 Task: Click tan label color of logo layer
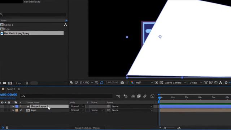click(x=17, y=110)
